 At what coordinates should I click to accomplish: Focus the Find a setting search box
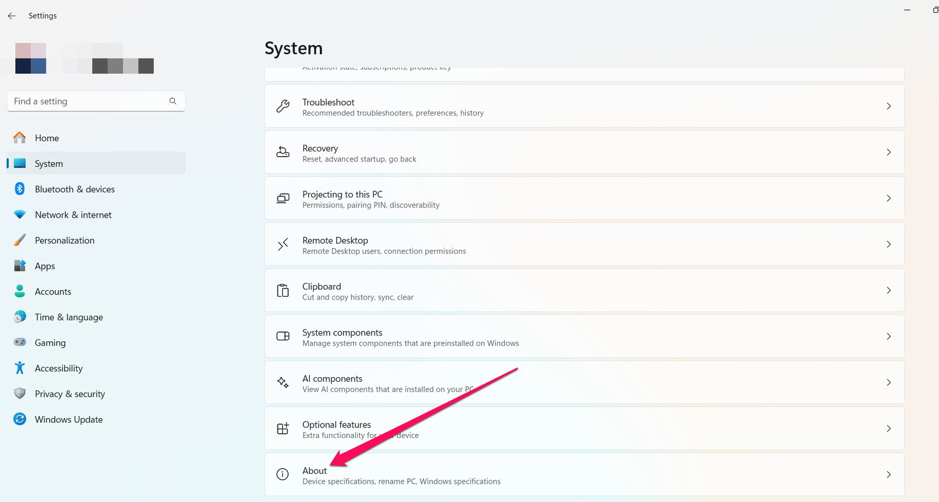point(88,101)
